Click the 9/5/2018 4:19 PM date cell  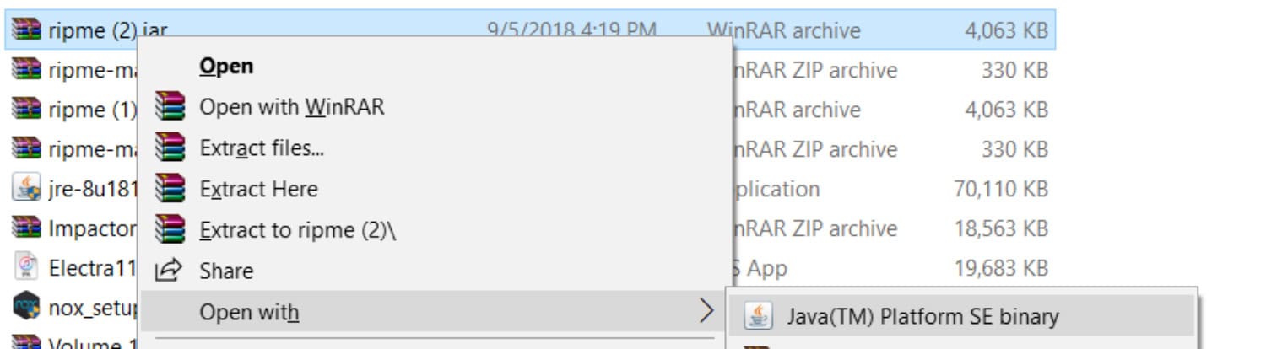pyautogui.click(x=571, y=30)
